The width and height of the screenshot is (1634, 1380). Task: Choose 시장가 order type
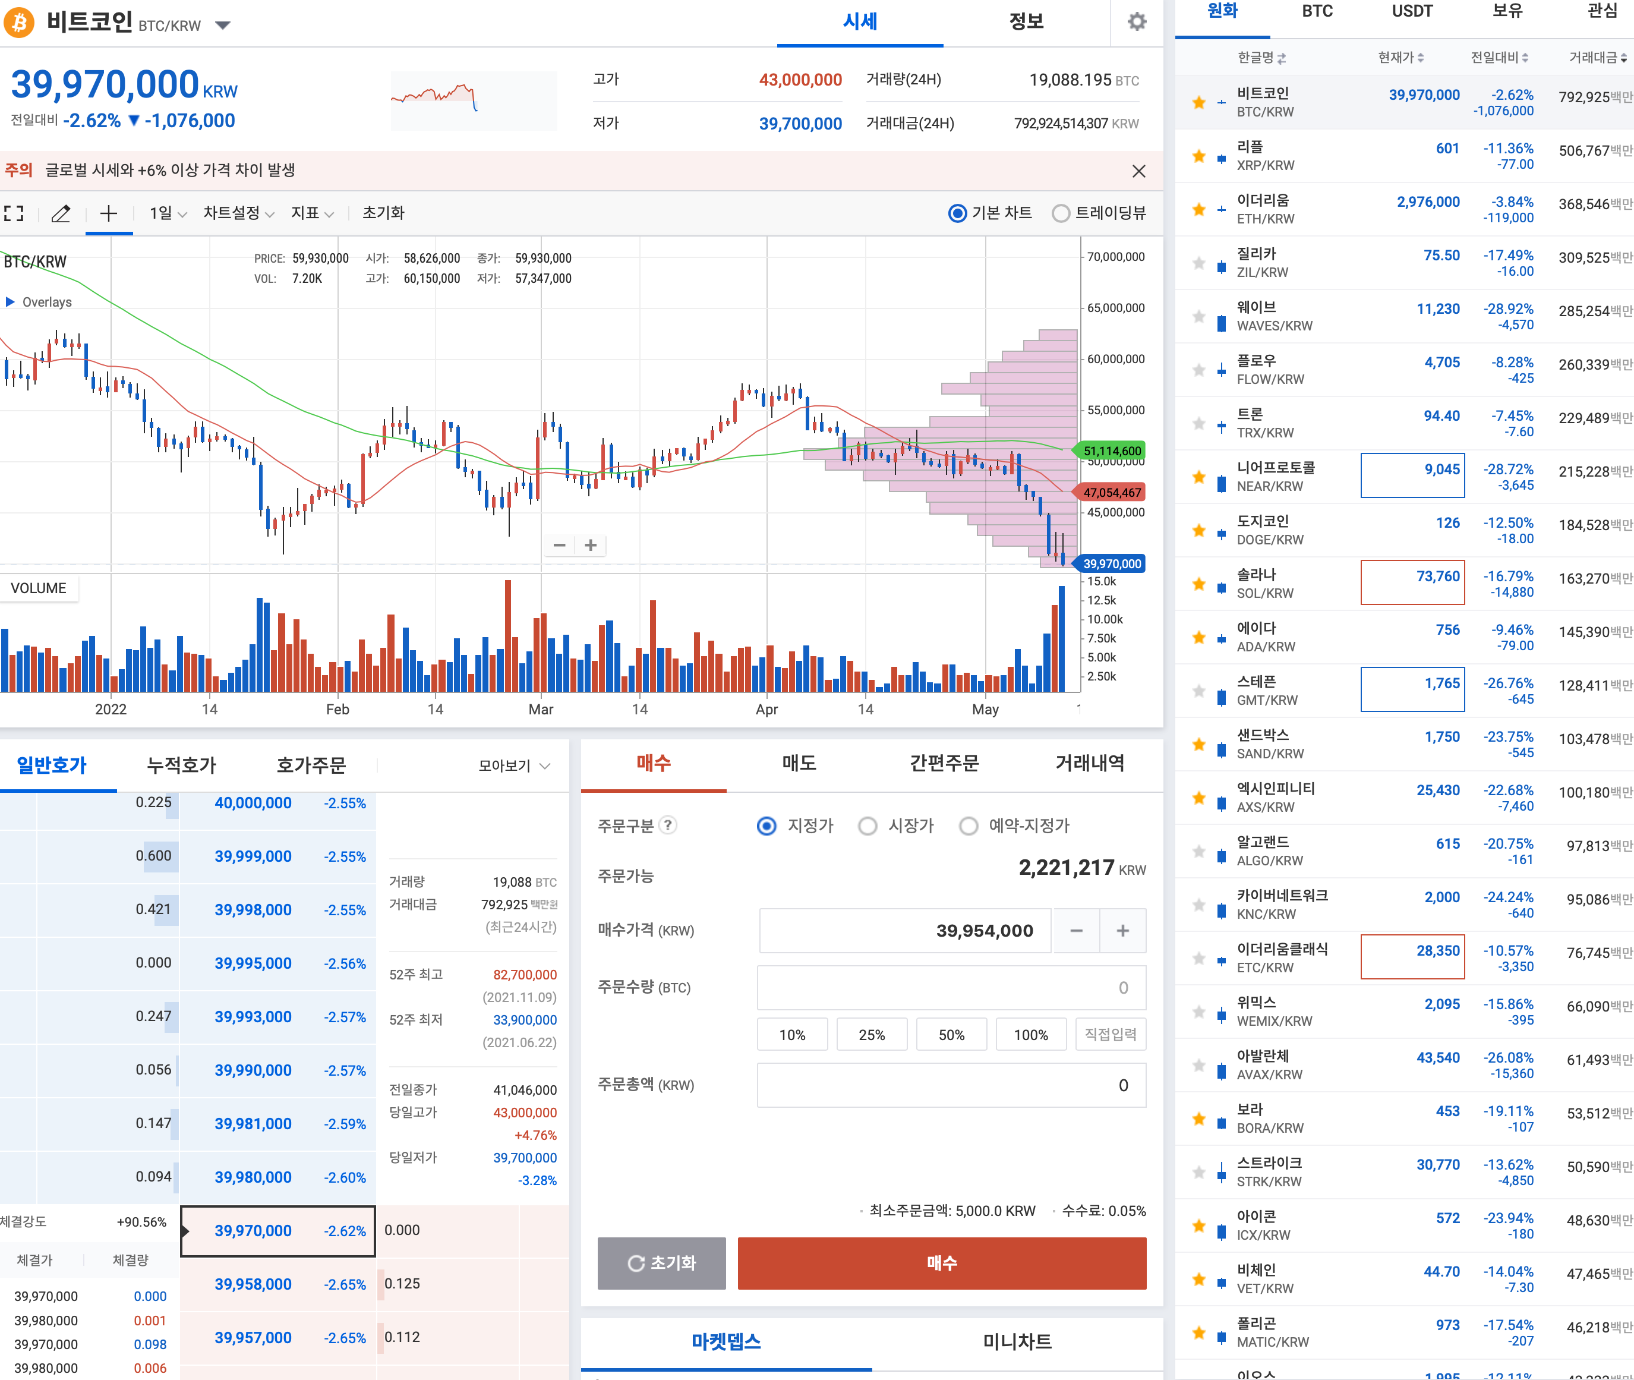868,826
